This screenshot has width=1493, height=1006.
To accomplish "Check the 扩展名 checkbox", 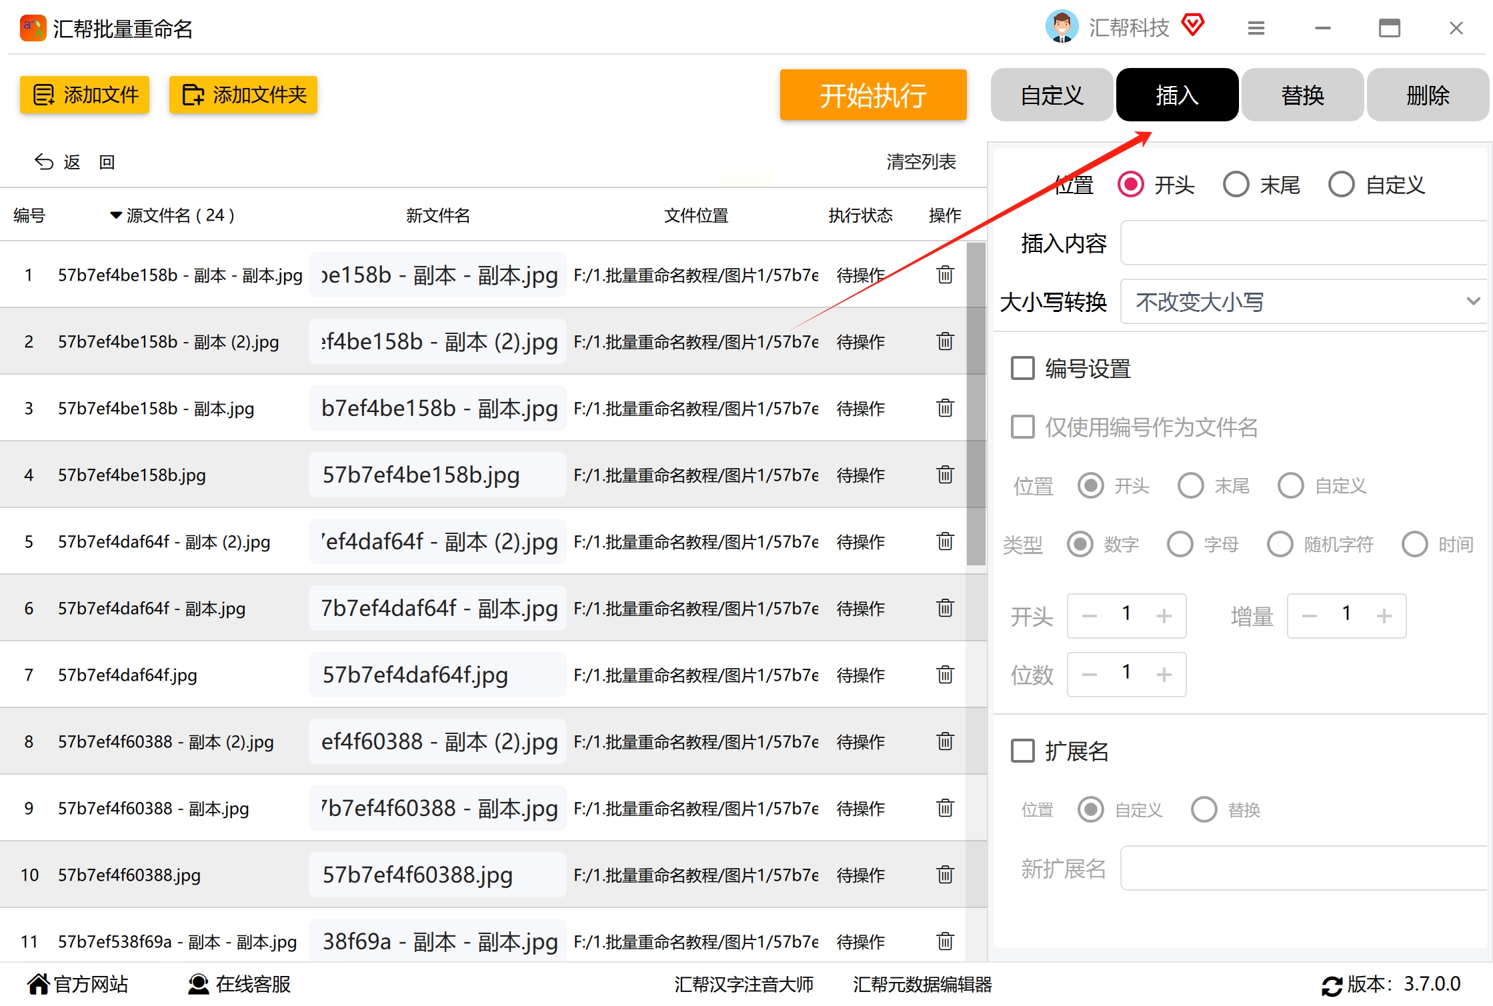I will [x=1022, y=751].
